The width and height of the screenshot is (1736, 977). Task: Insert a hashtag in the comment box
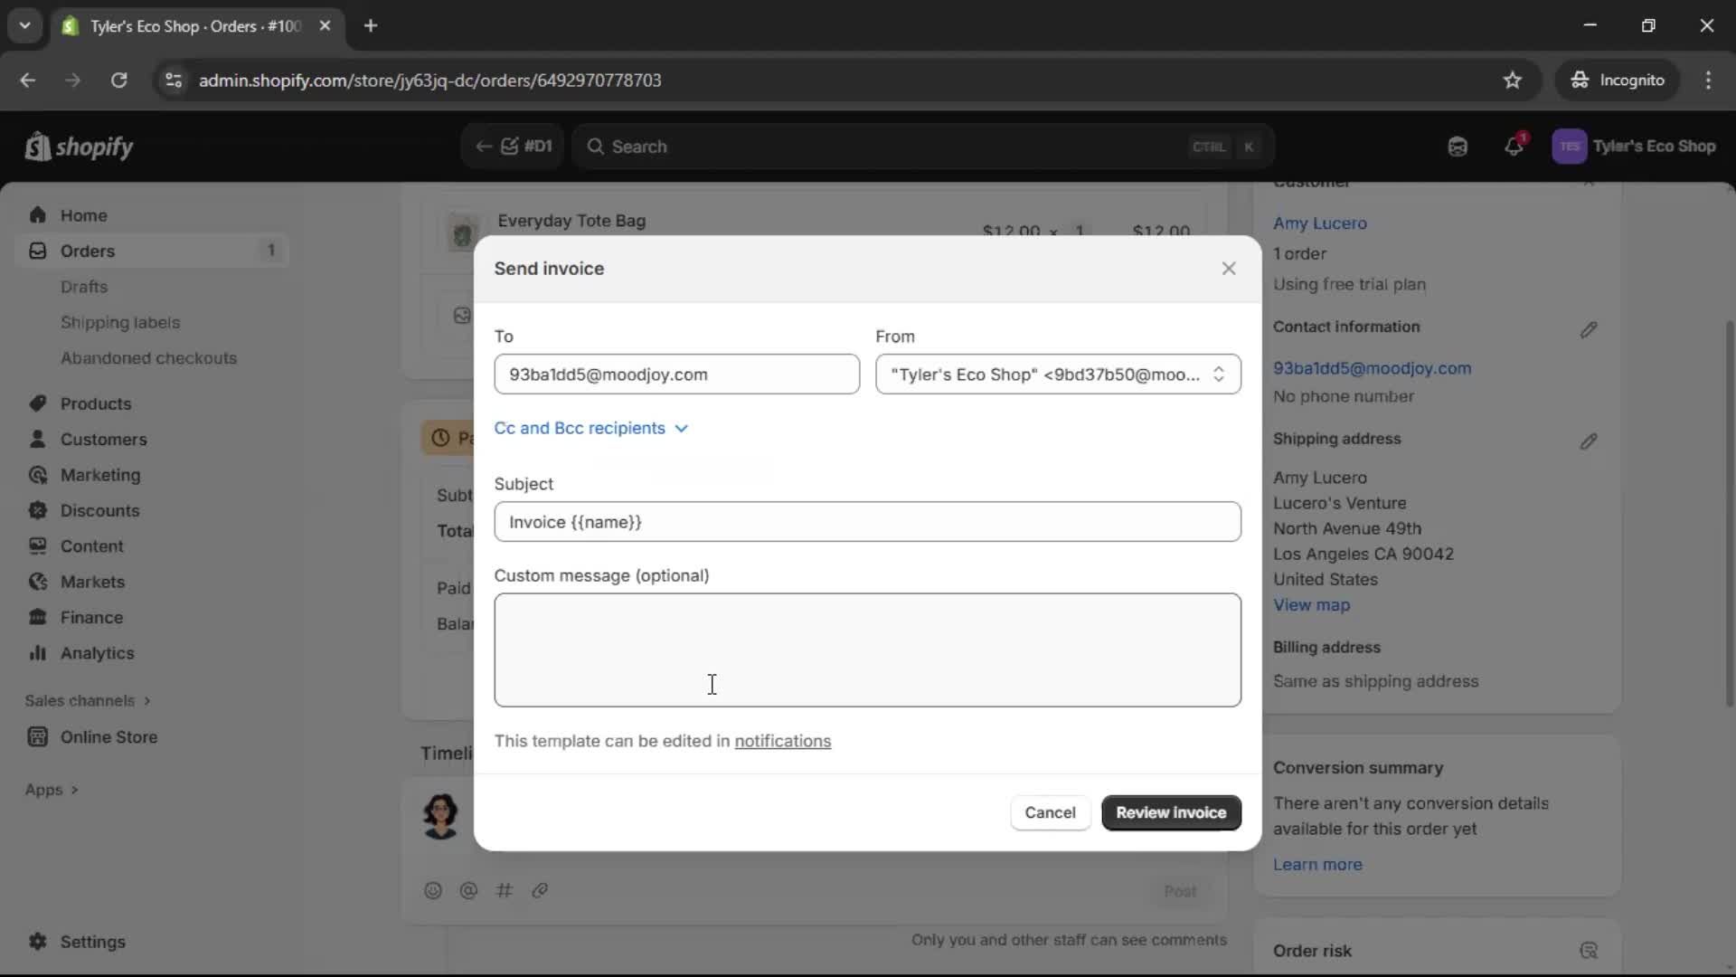pyautogui.click(x=505, y=891)
